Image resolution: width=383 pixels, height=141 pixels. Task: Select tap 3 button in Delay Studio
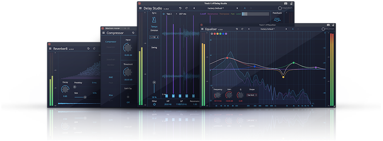click(180, 96)
